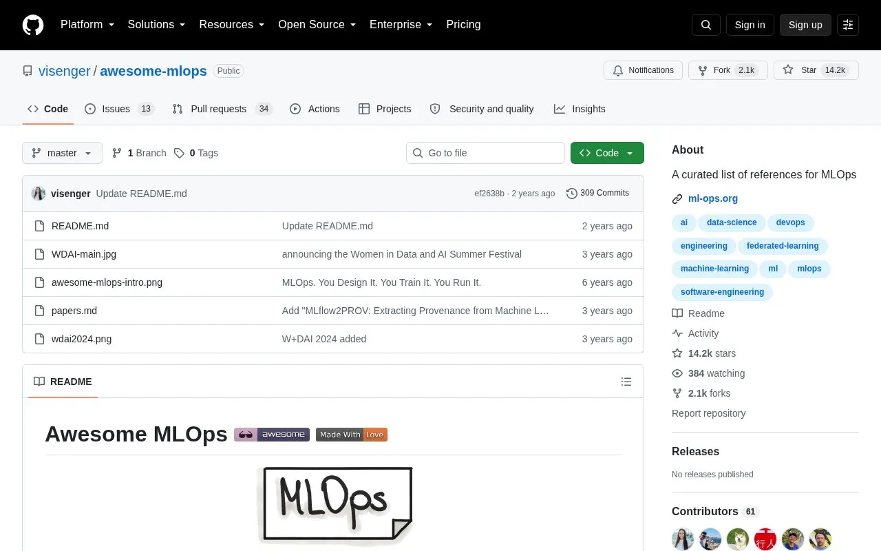Click the Go to file search field
Image resolution: width=881 pixels, height=551 pixels.
point(485,153)
